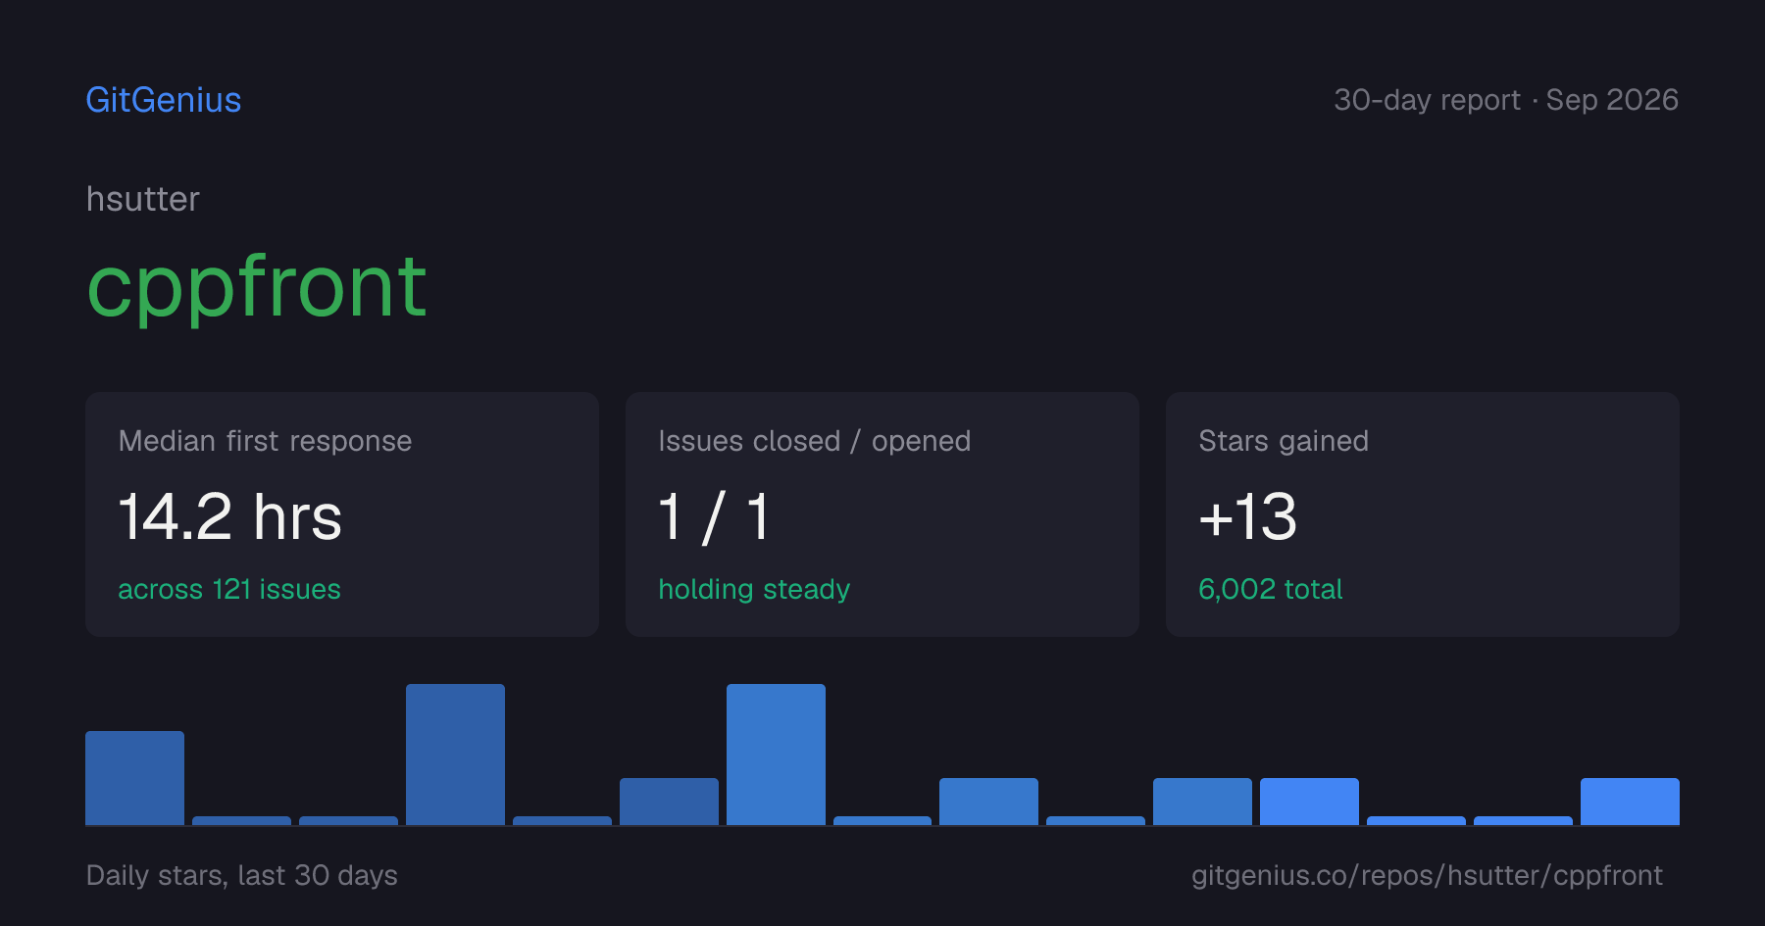Click the +13 stars value
The width and height of the screenshot is (1765, 926).
(1248, 516)
